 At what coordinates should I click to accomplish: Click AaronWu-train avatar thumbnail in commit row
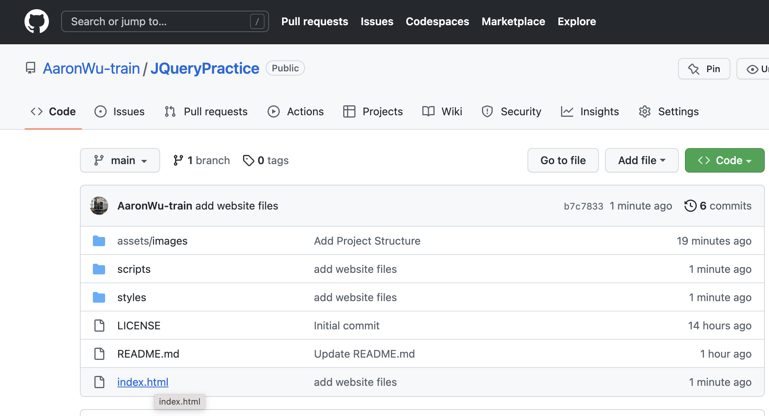99,206
